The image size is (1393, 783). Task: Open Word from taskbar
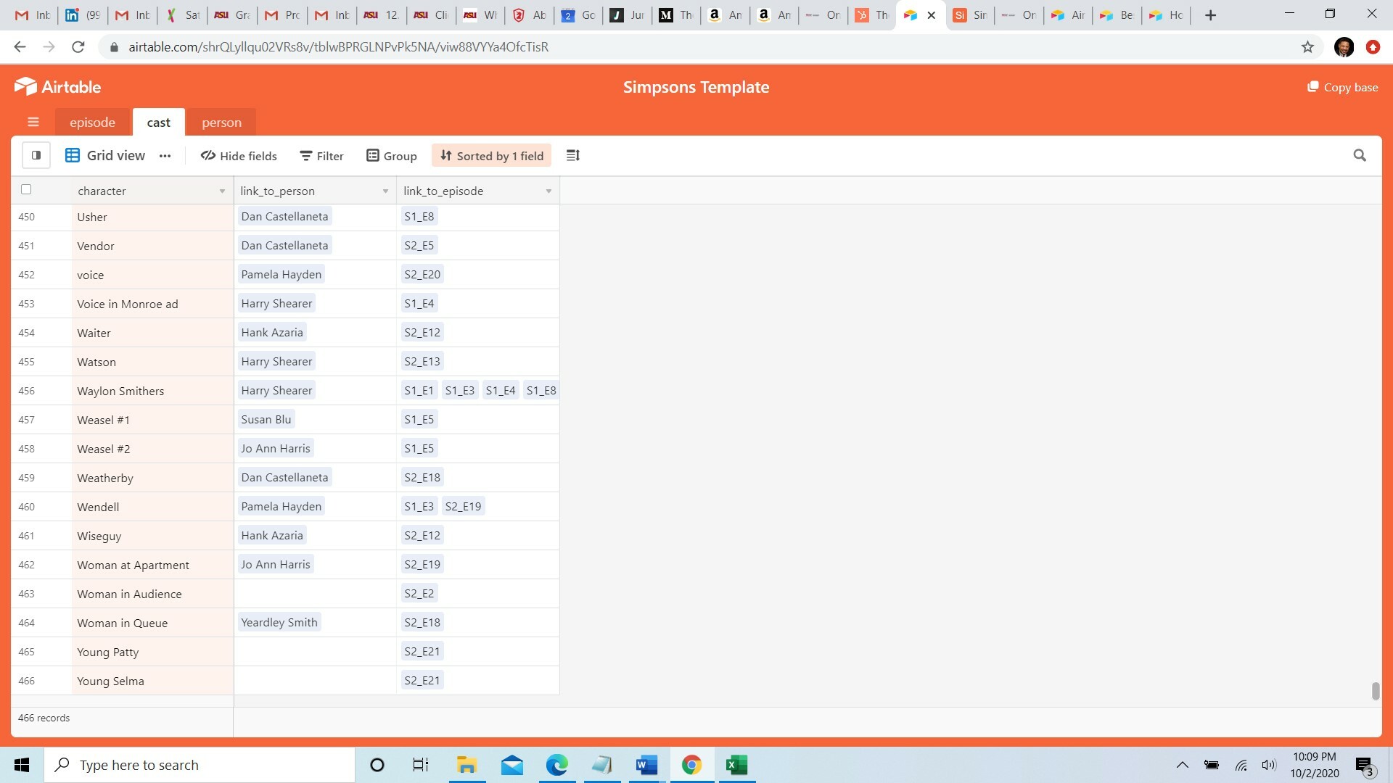[646, 765]
